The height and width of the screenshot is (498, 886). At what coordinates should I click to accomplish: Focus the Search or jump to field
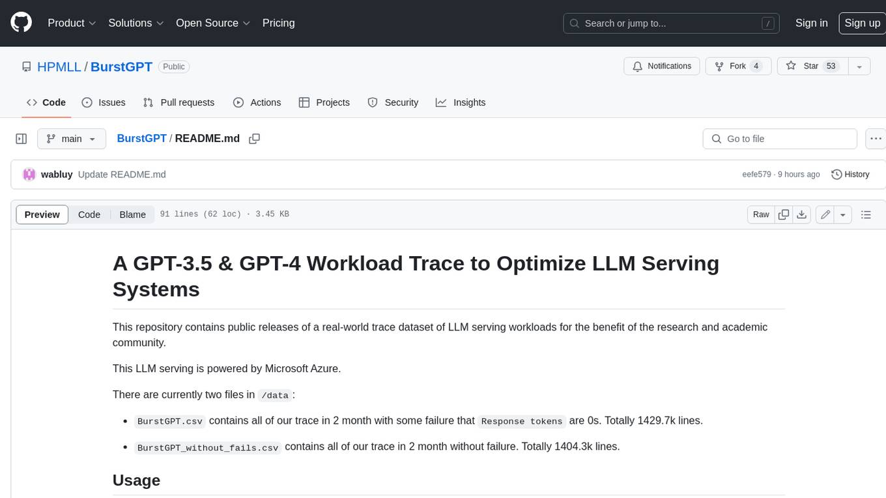[x=672, y=23]
